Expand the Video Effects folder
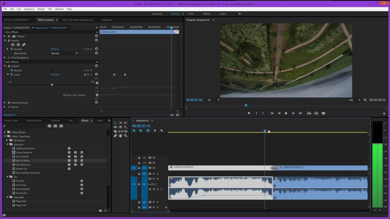Screen dimensions: 390x219 [5, 132]
